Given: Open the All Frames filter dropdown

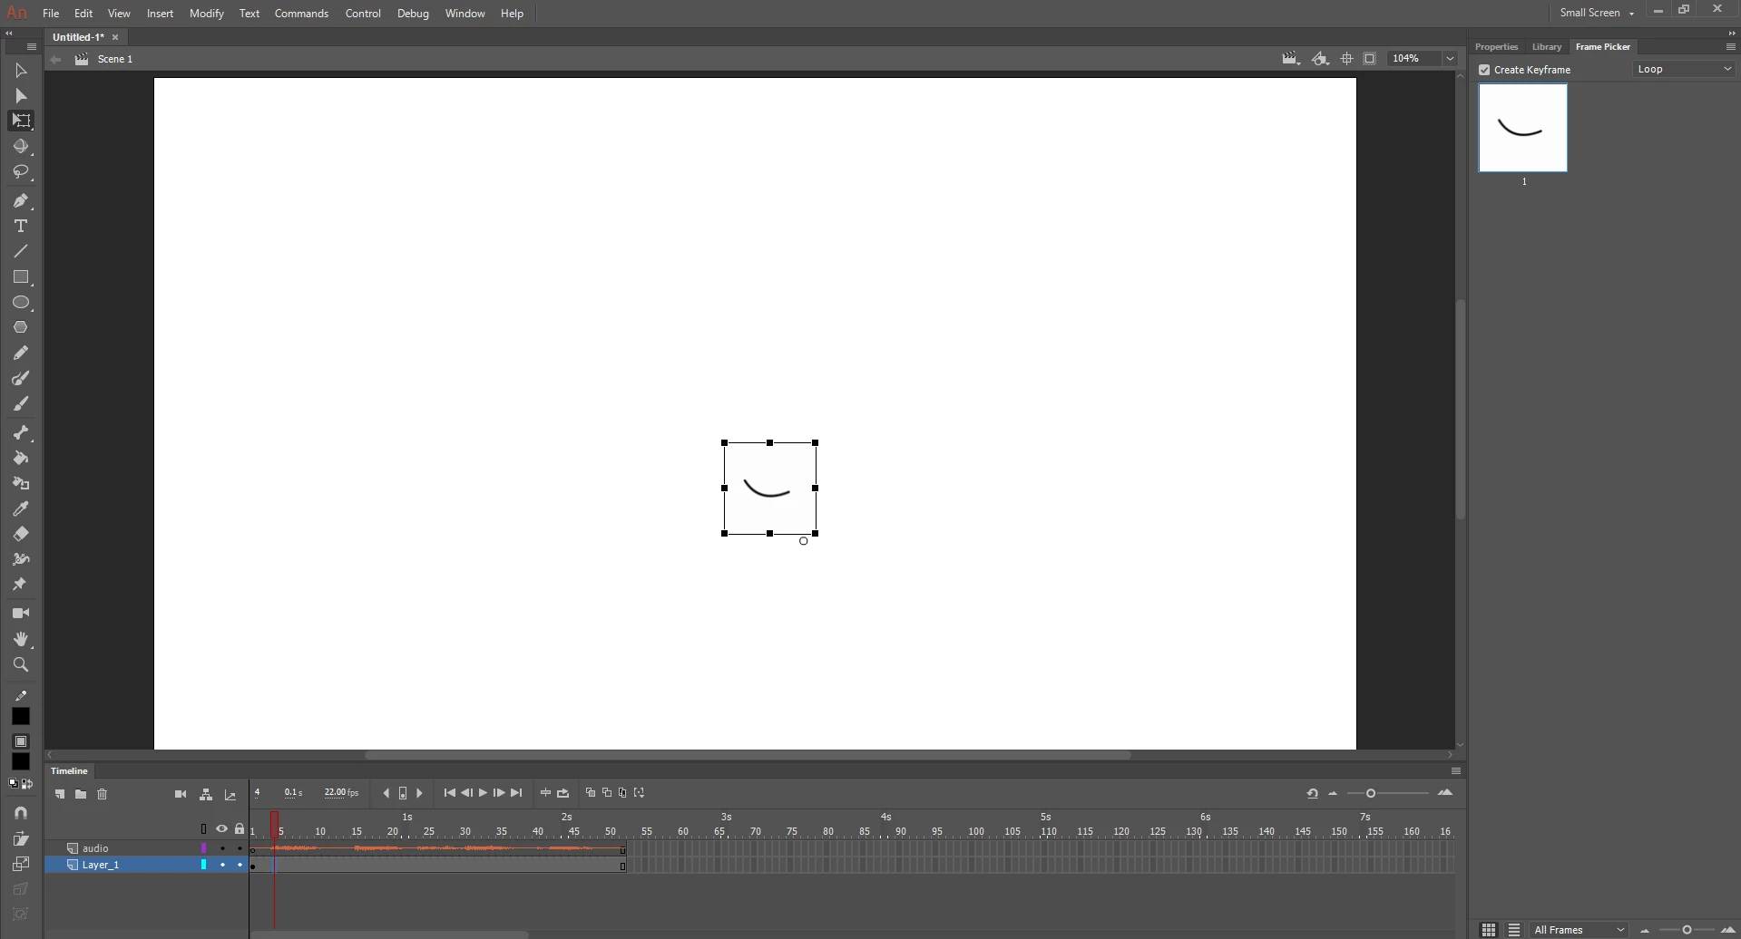Looking at the screenshot, I should 1579,930.
